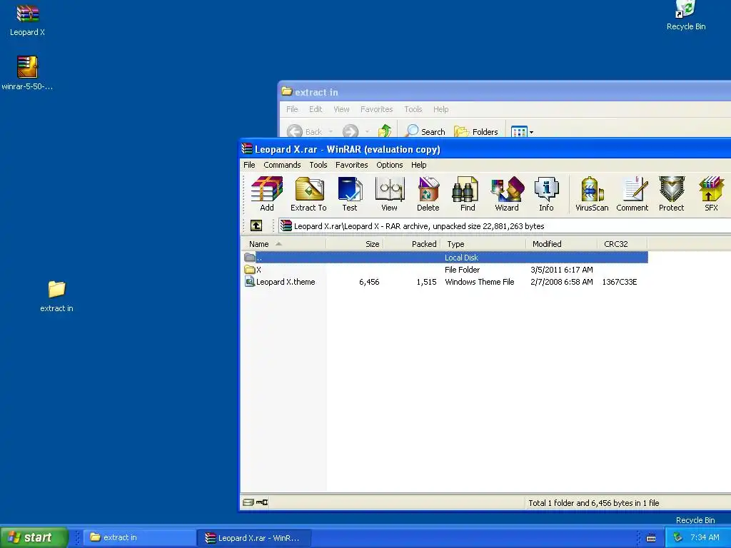Click the extract in window title bar

[x=505, y=92]
